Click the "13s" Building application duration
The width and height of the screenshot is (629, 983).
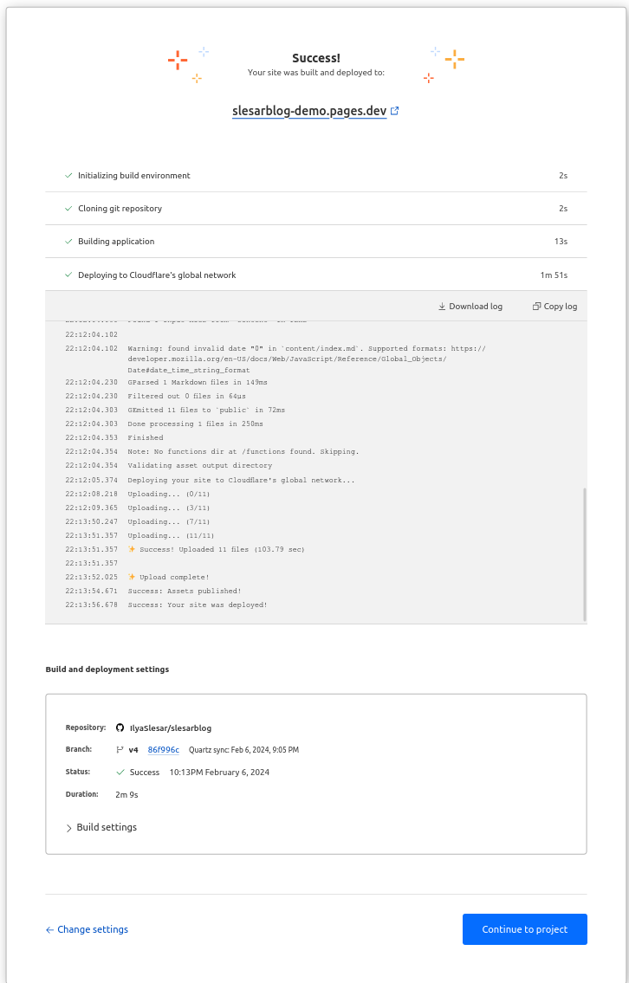pyautogui.click(x=561, y=242)
